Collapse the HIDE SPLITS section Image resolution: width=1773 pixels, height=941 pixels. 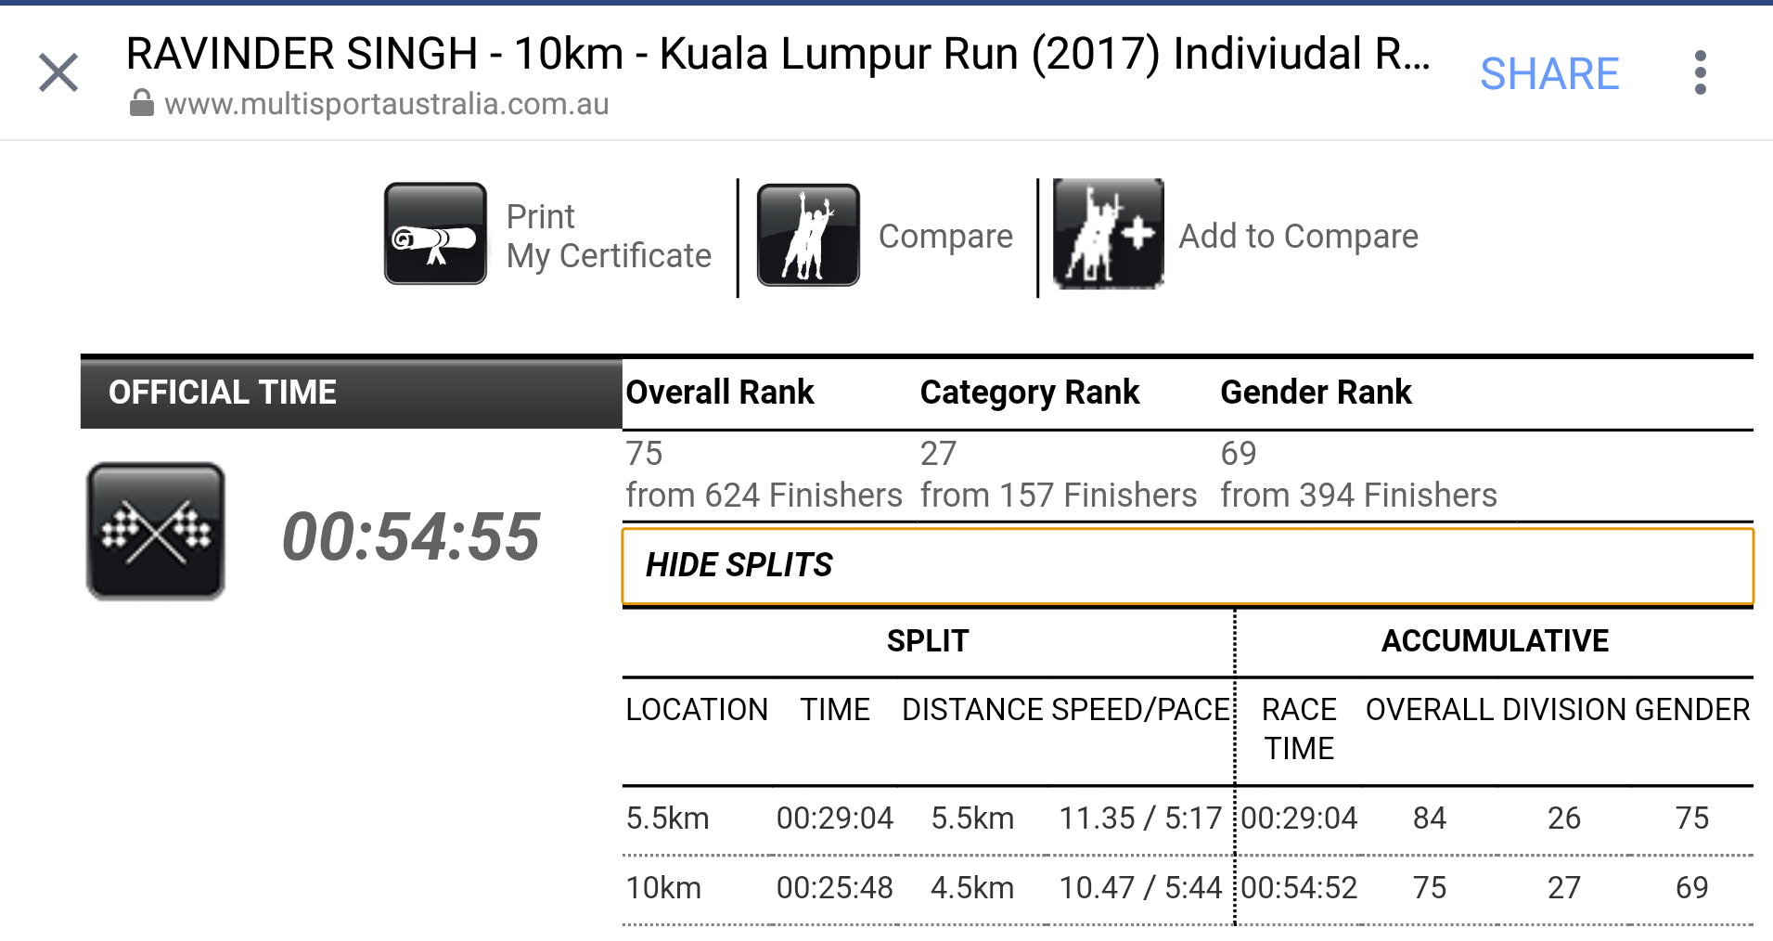pyautogui.click(x=1188, y=565)
